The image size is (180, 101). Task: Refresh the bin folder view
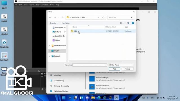[x=103, y=17]
